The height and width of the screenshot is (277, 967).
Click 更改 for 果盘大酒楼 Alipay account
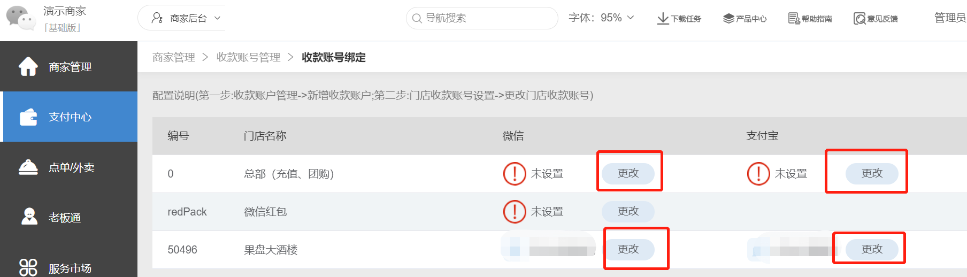tap(871, 249)
